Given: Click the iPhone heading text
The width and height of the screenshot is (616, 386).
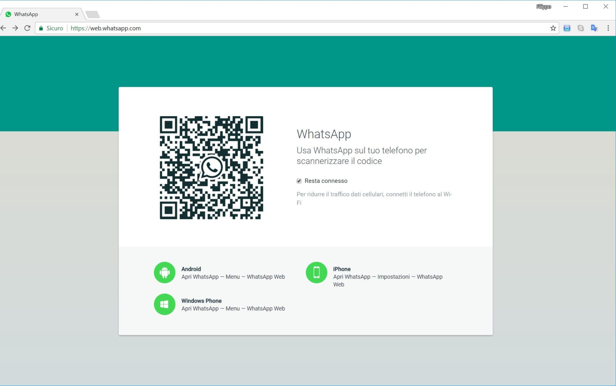Looking at the screenshot, I should pyautogui.click(x=342, y=269).
